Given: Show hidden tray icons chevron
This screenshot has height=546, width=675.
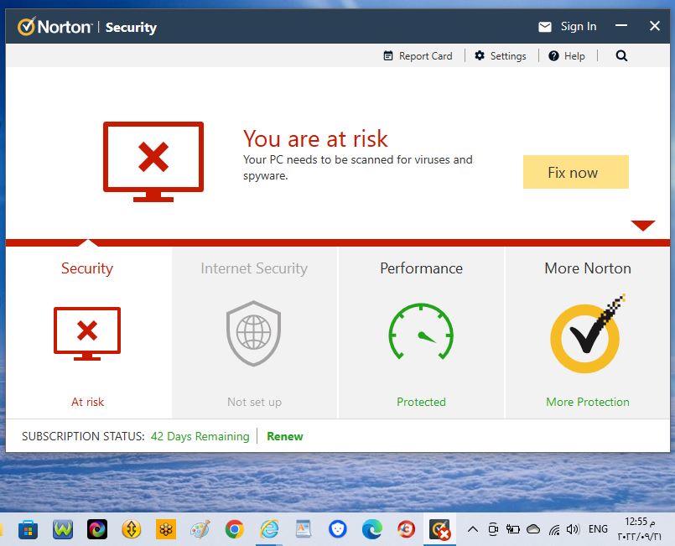Looking at the screenshot, I should tap(473, 529).
